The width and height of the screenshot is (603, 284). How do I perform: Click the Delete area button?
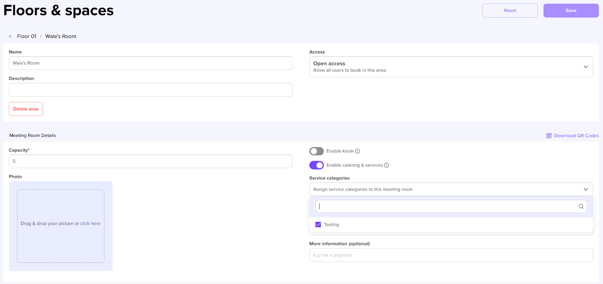coord(26,109)
